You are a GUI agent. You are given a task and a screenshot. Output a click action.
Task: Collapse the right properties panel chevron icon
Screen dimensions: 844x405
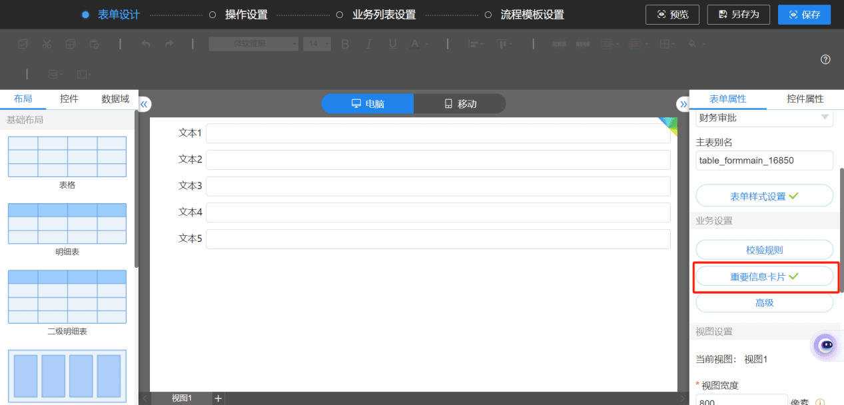pyautogui.click(x=683, y=104)
